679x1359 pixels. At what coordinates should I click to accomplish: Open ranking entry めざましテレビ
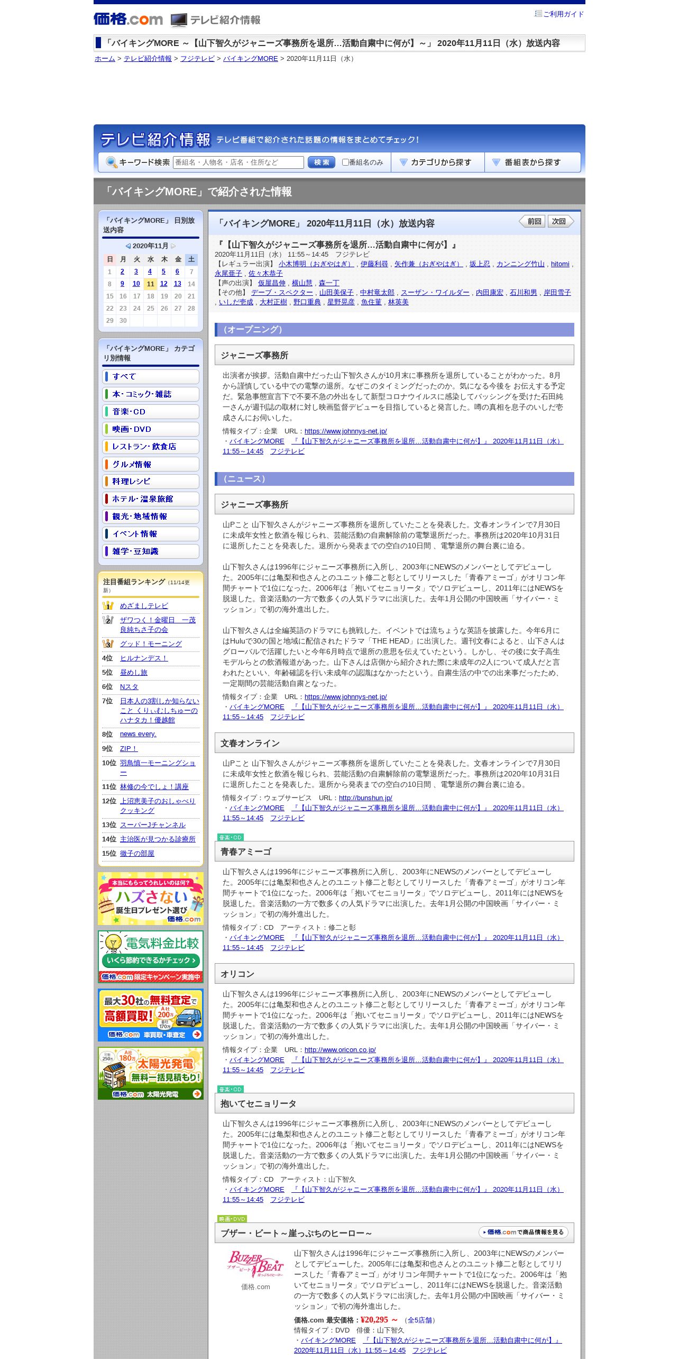tap(144, 606)
